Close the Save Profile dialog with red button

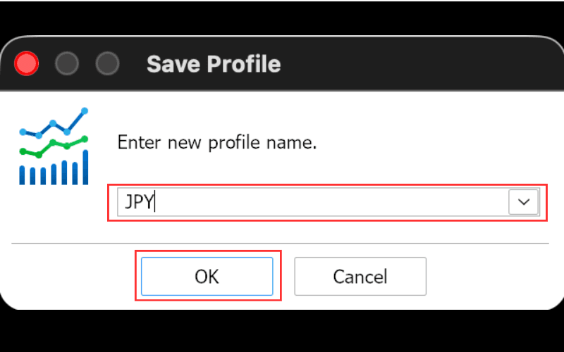coord(26,63)
